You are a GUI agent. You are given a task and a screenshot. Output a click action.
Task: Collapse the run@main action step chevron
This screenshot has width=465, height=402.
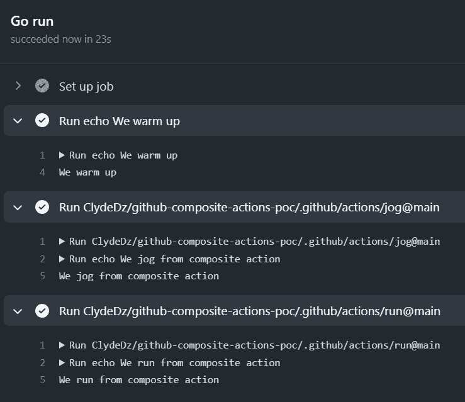click(x=18, y=311)
